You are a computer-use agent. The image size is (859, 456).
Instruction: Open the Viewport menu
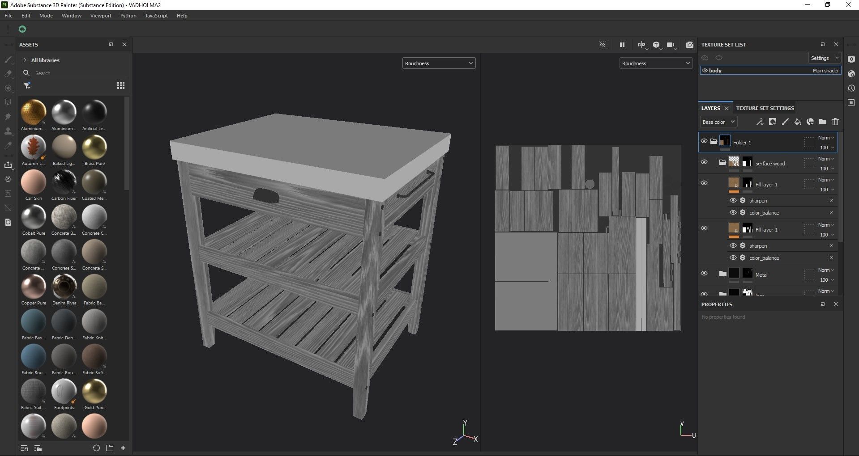click(x=101, y=16)
